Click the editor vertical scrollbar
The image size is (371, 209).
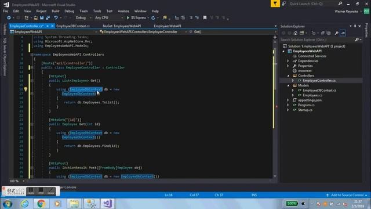[275, 109]
